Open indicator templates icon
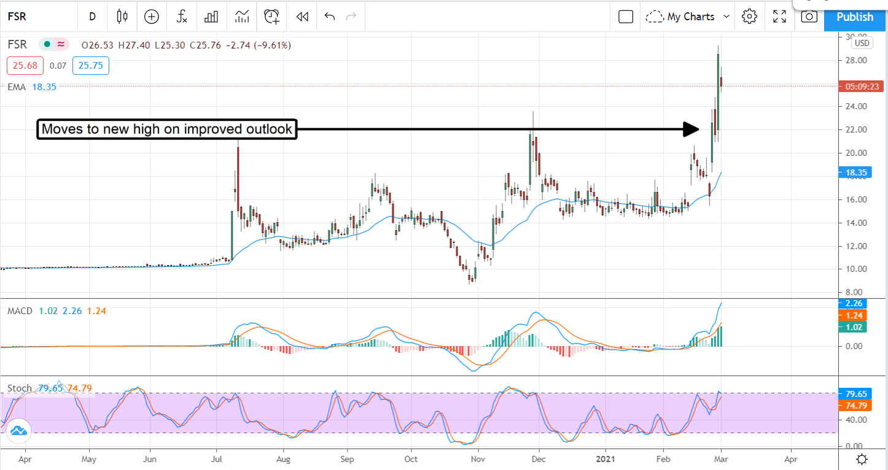888x470 pixels. coord(242,17)
